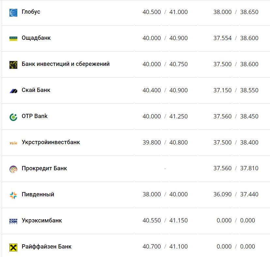Select the Скай Банк name
Image resolution: width=270 pixels, height=257 pixels.
point(36,90)
